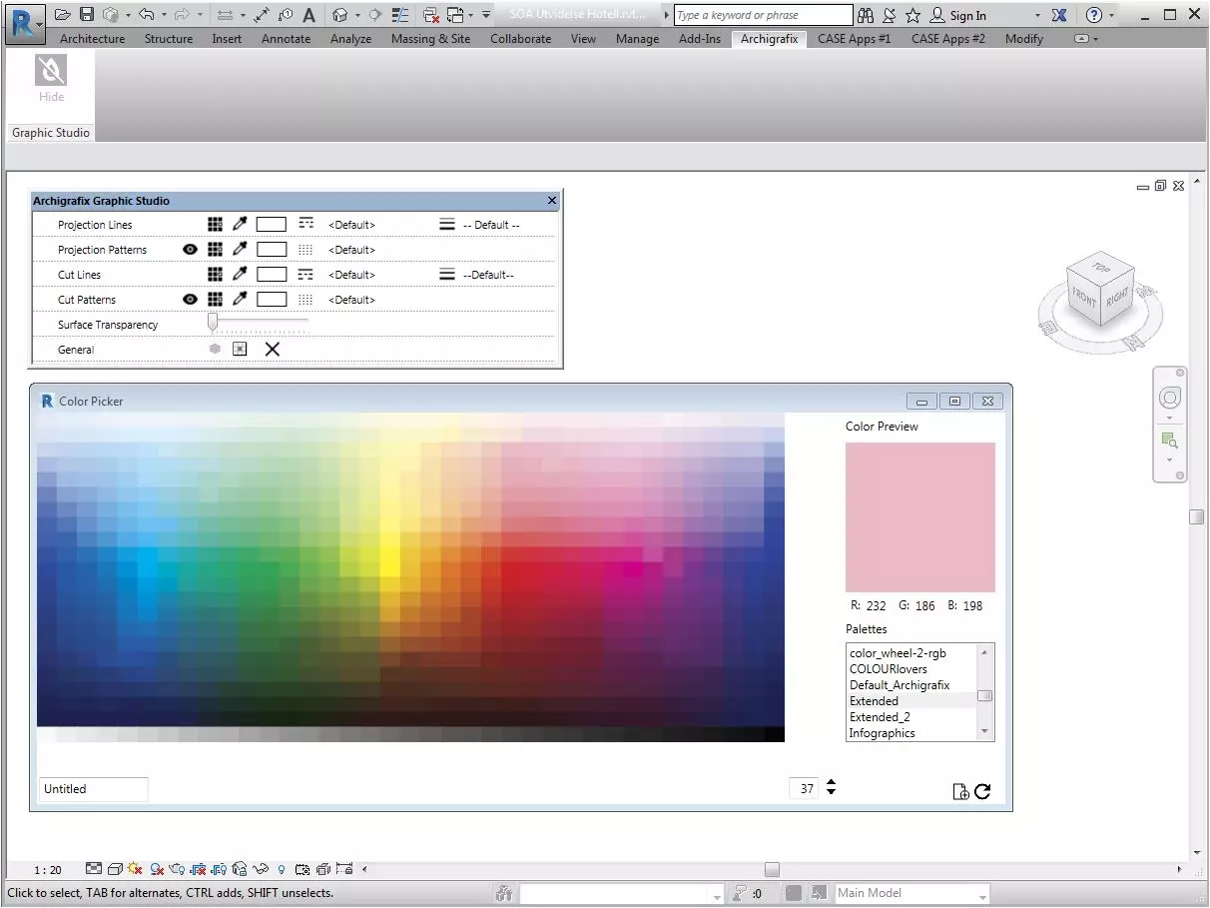Open the view scale 1 : 20 selector
Screen dimensions: 1210x908
48,870
